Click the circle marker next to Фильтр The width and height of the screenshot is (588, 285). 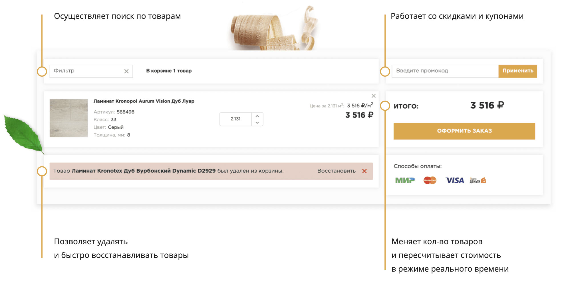(42, 72)
